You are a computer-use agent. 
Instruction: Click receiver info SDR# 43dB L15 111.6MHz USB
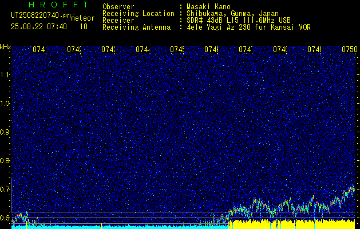click(239, 21)
